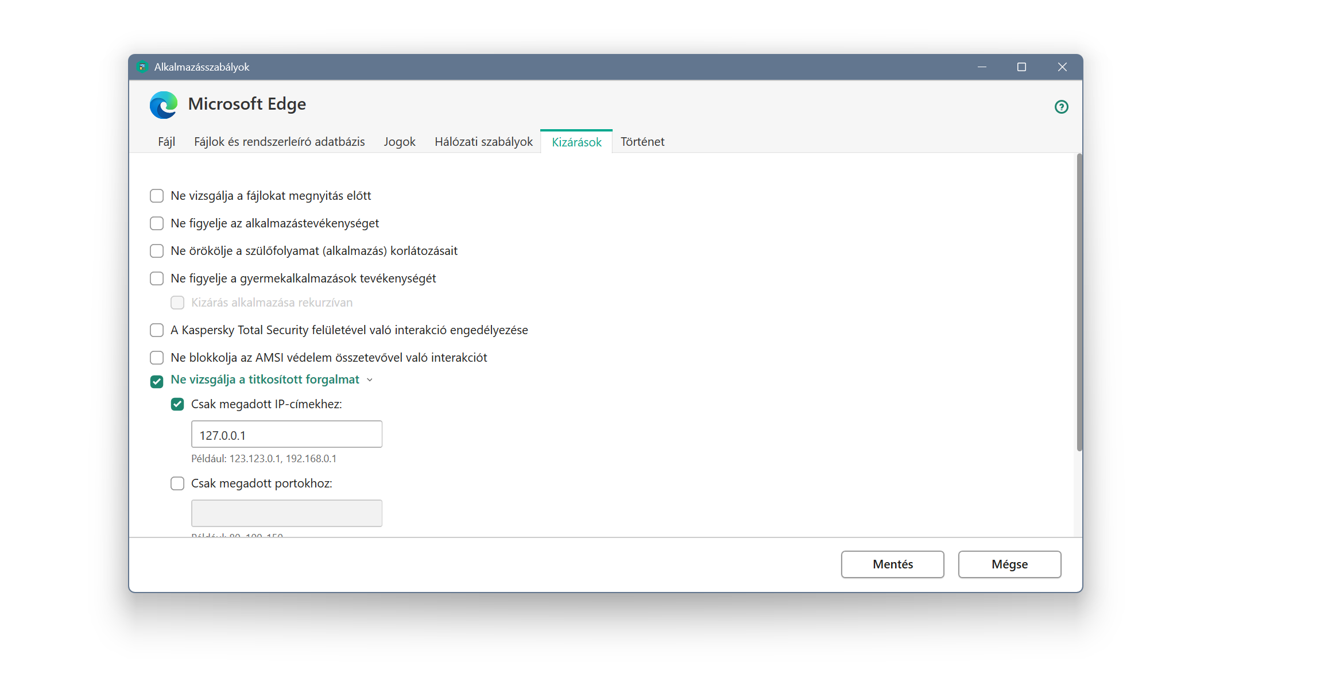Click the vertical scrollbar thumb

point(1079,303)
